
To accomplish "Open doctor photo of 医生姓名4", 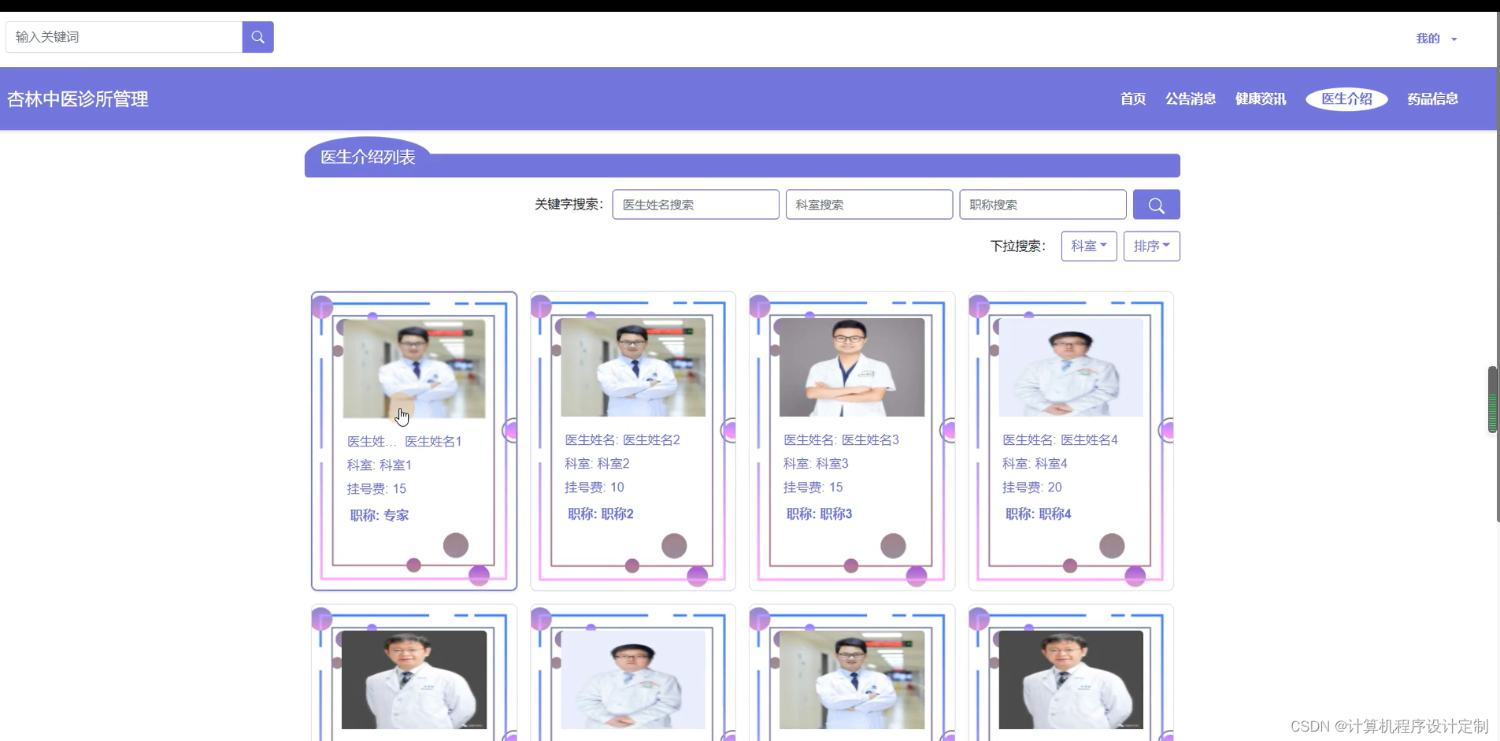I will point(1071,367).
